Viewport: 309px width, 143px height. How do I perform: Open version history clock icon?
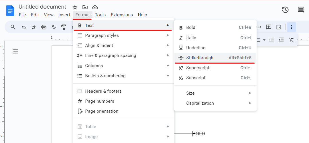pyautogui.click(x=285, y=10)
